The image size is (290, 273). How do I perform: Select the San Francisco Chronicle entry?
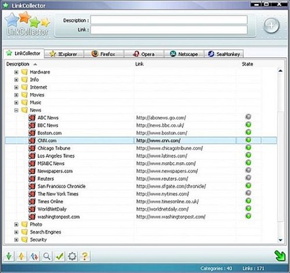[61, 186]
